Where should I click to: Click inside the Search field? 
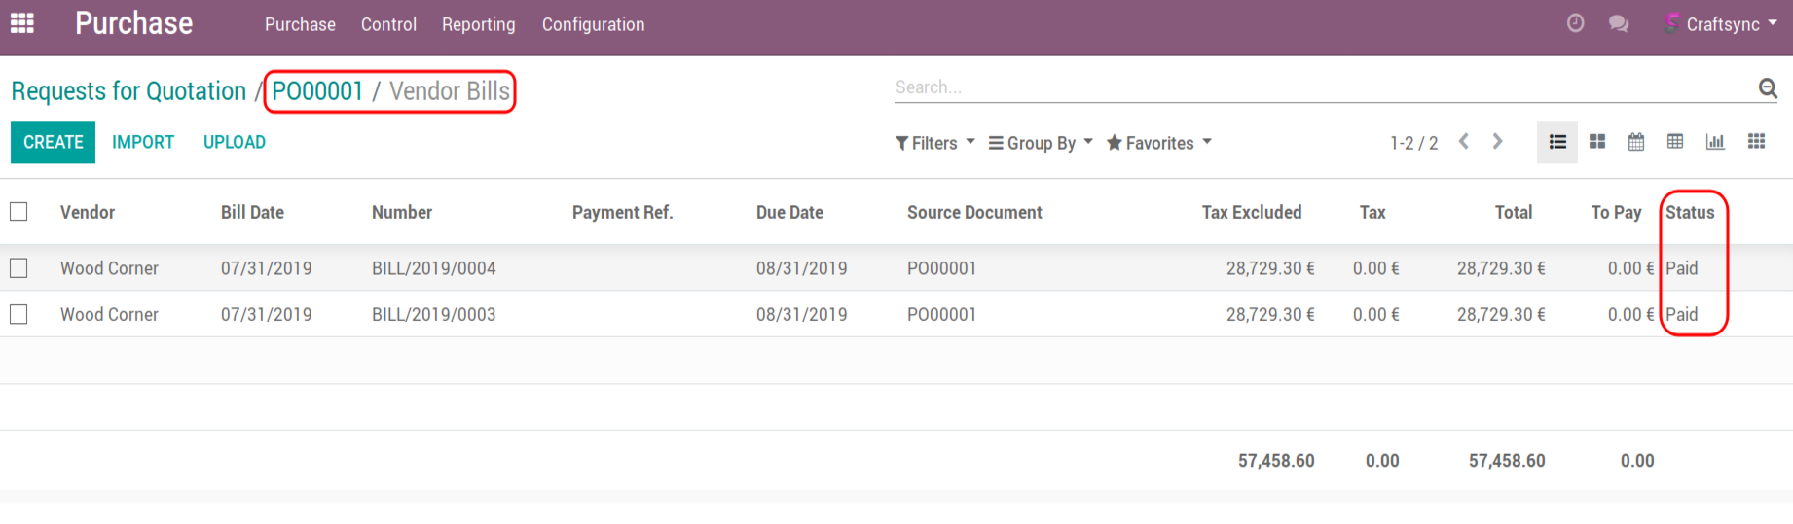coord(1324,87)
